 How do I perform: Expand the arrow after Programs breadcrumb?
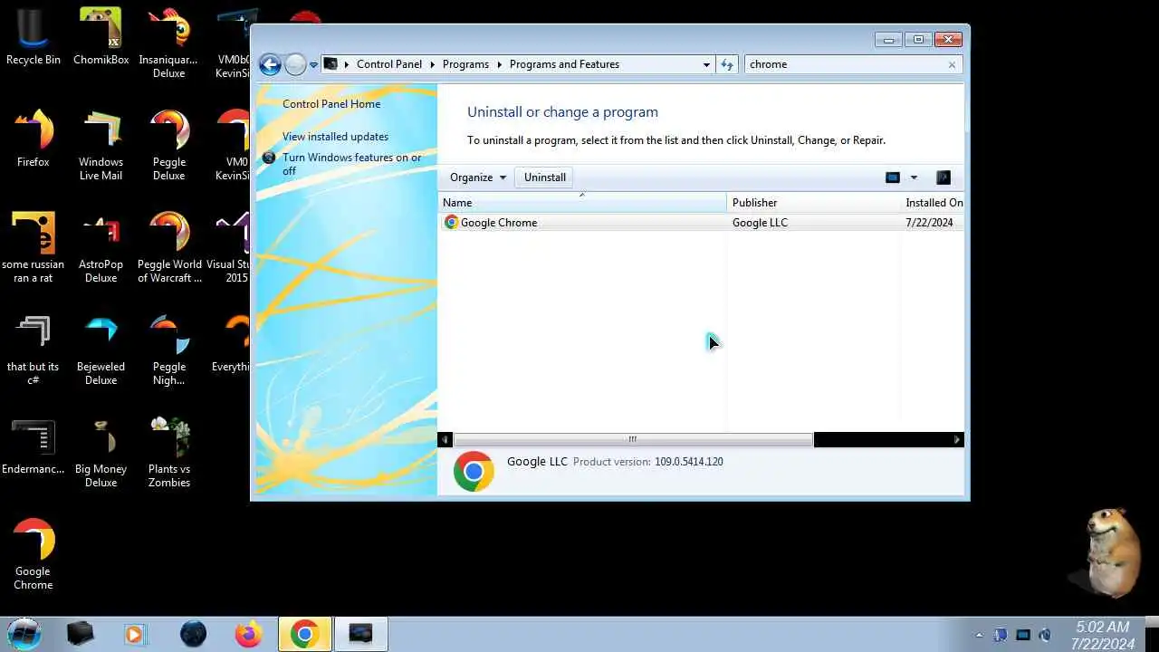[x=499, y=64]
